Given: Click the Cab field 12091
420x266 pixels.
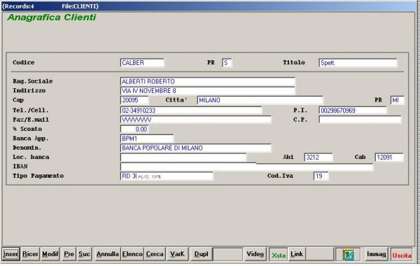Looking at the screenshot, I should [389, 157].
